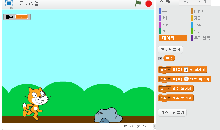Click the 점수 variable reporter block
The height and width of the screenshot is (130, 220).
point(169,58)
